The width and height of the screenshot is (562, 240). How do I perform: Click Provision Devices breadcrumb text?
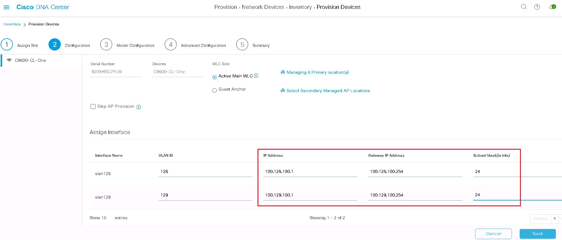[x=44, y=24]
